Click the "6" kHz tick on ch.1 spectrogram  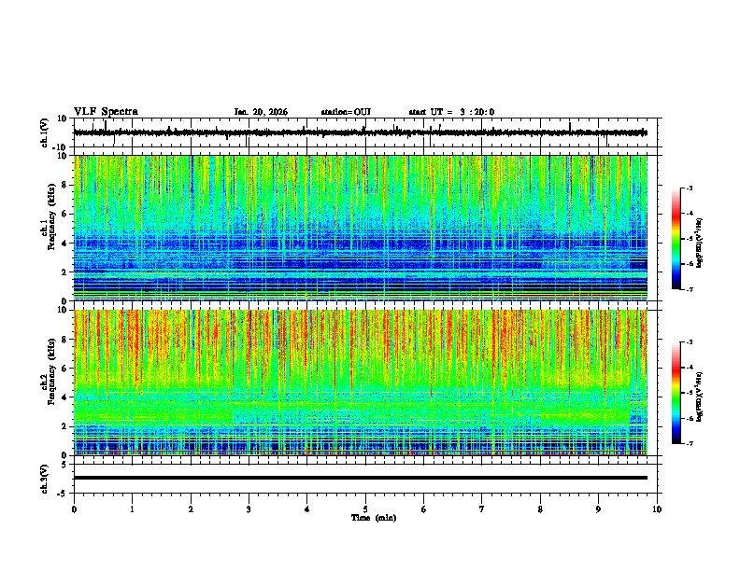pos(64,214)
